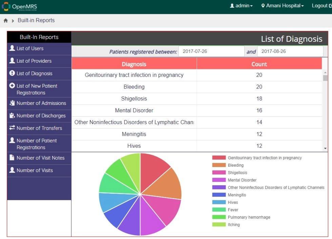This screenshot has height=239, width=332.
Task: Click the red Genitourinary pie slice
Action: tap(152, 170)
